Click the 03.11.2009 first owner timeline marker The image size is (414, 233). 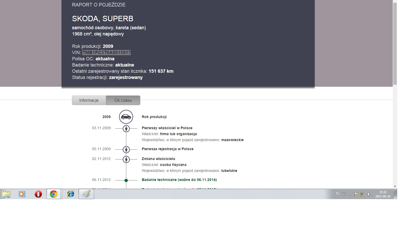coord(126,128)
